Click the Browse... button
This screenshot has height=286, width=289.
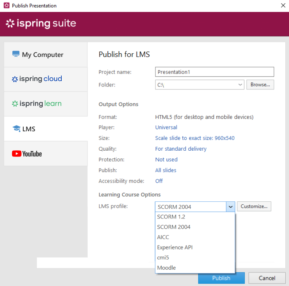coord(260,85)
